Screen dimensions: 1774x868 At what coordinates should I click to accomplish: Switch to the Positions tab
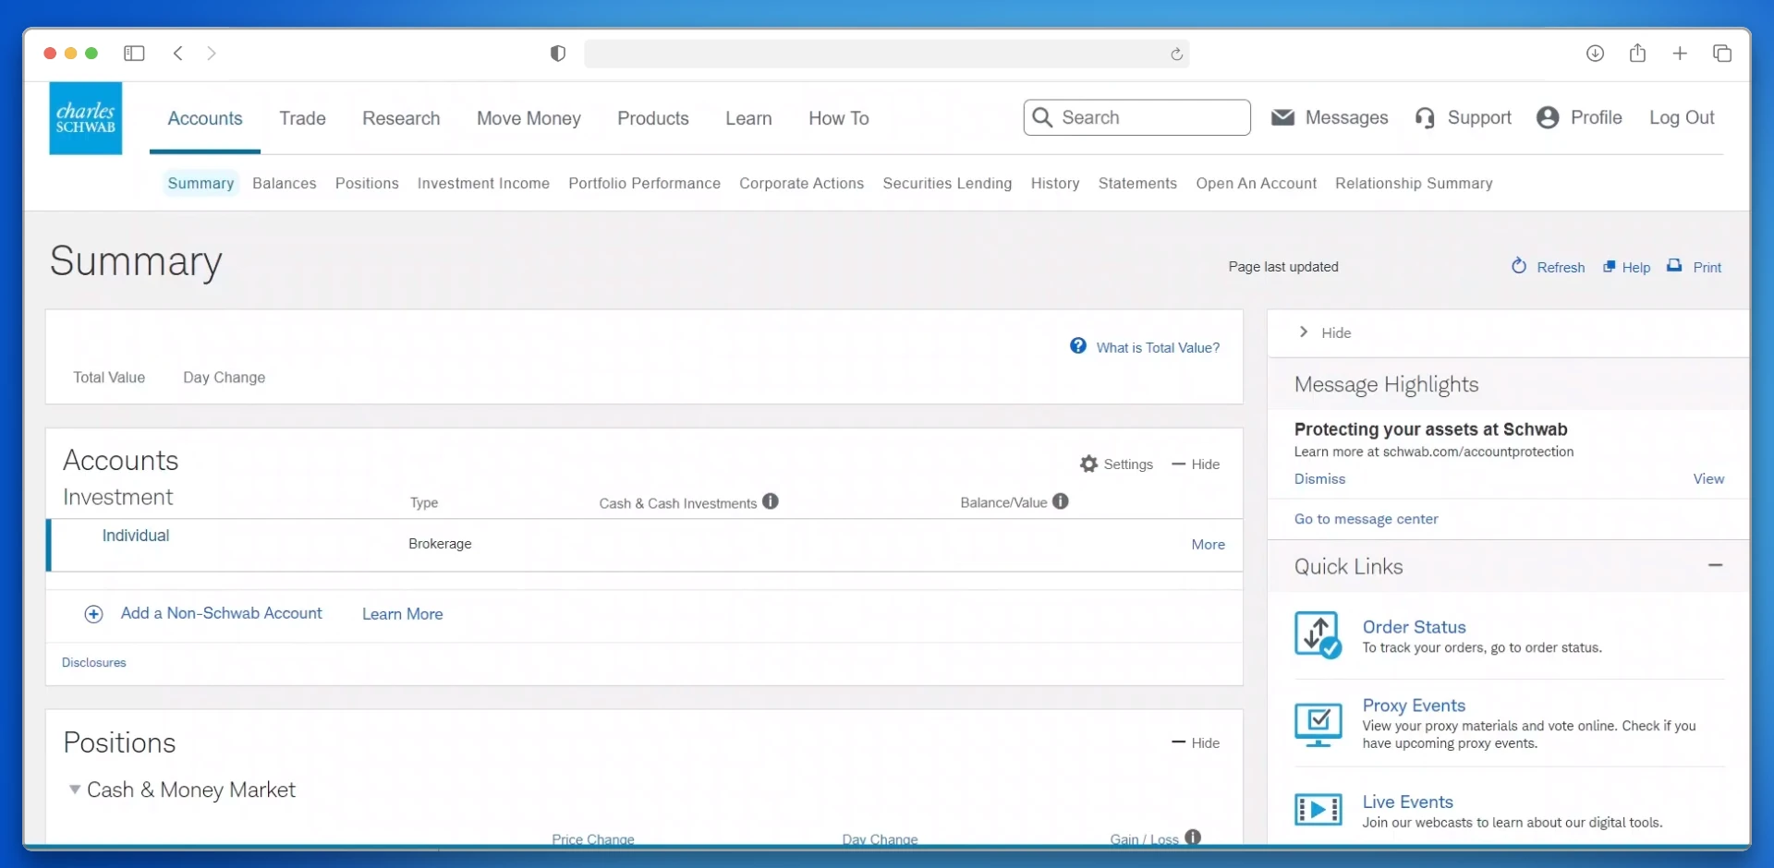(x=367, y=184)
